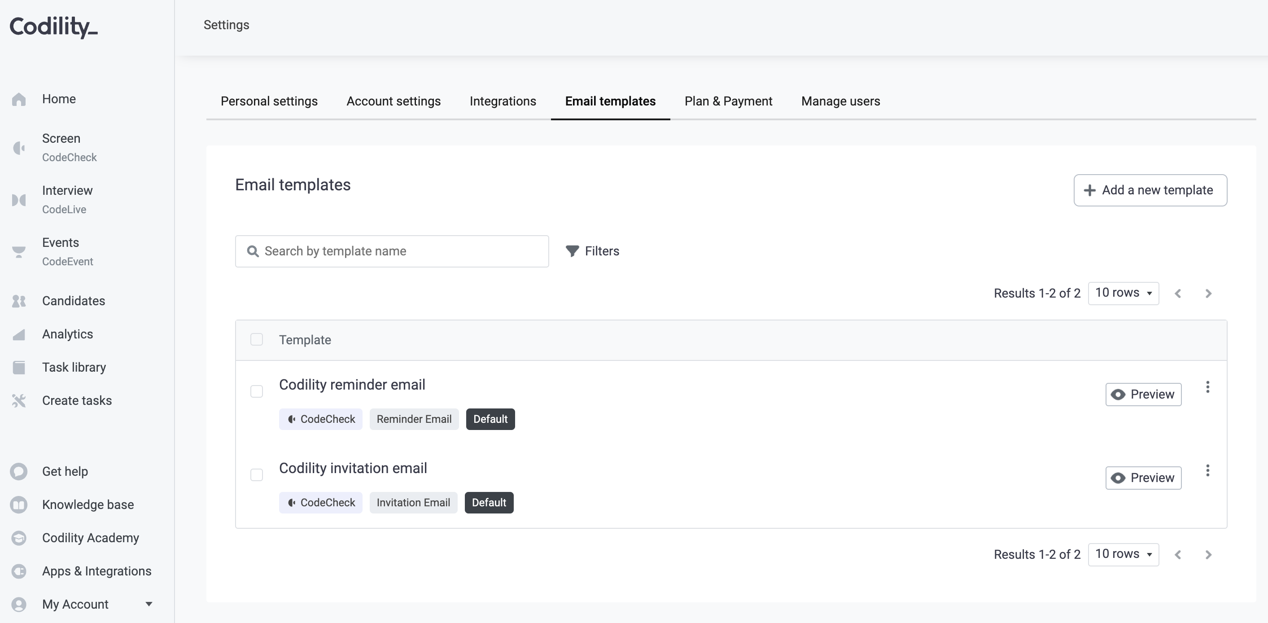This screenshot has height=623, width=1268.
Task: Go to previous page in top pagination
Action: tap(1178, 294)
